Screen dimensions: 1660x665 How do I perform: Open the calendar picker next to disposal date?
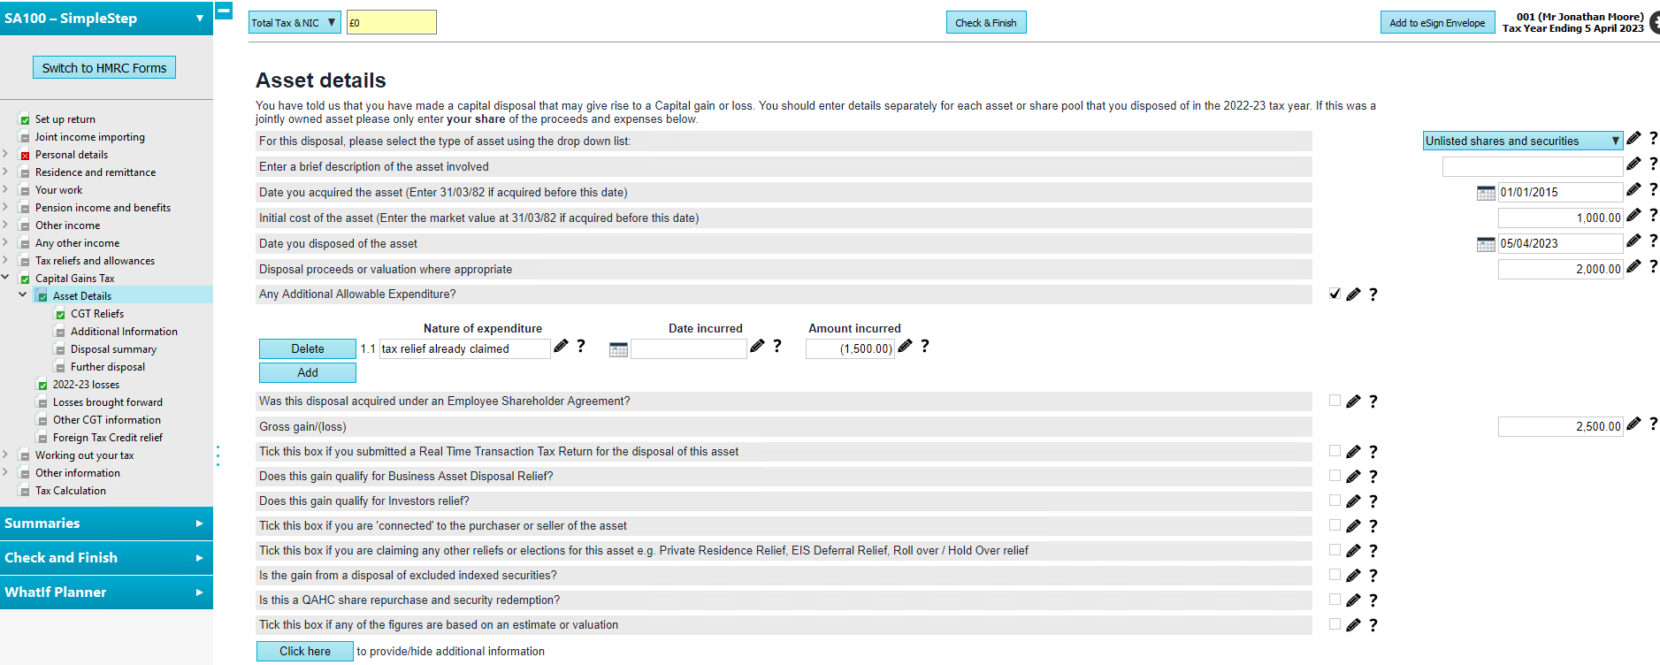coord(1486,243)
